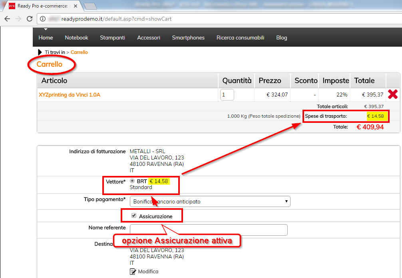
Task: Click the browser Back arrow
Action: pos(7,19)
